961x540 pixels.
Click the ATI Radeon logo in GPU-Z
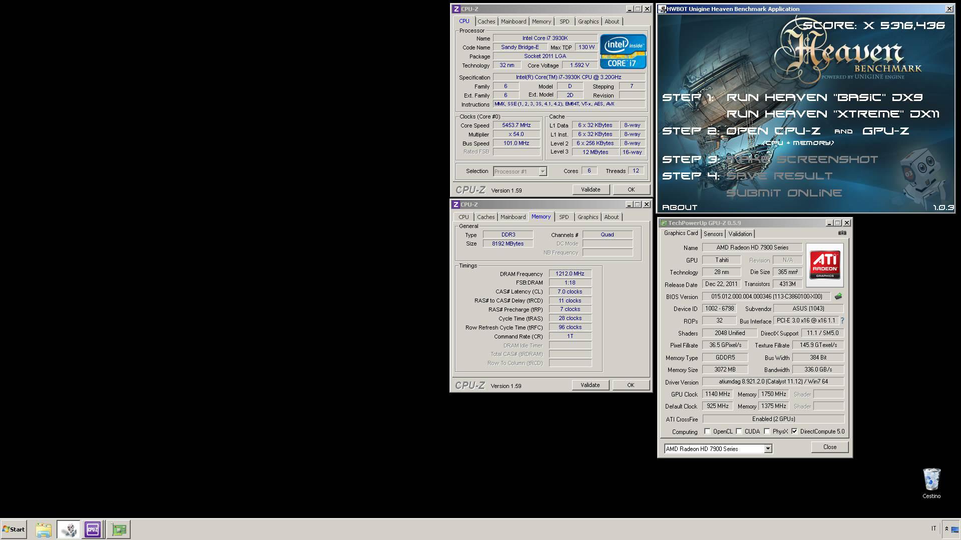[x=824, y=264]
